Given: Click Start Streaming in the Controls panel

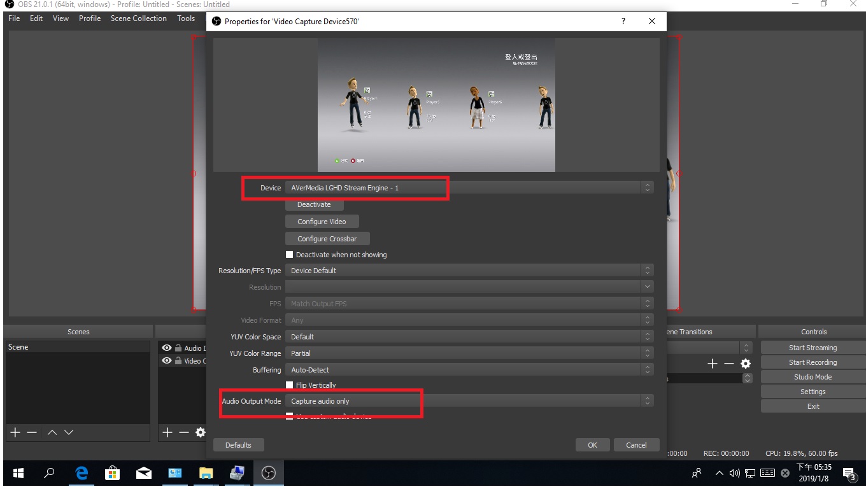Looking at the screenshot, I should pos(813,348).
